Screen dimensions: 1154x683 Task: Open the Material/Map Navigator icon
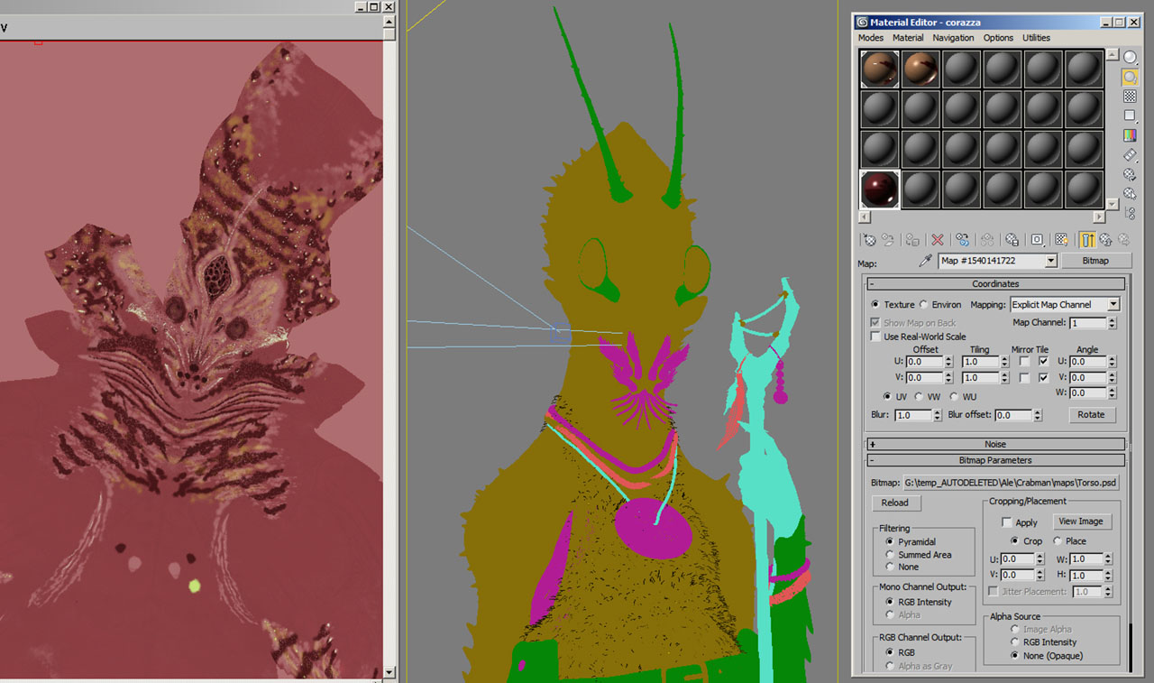tap(1130, 213)
